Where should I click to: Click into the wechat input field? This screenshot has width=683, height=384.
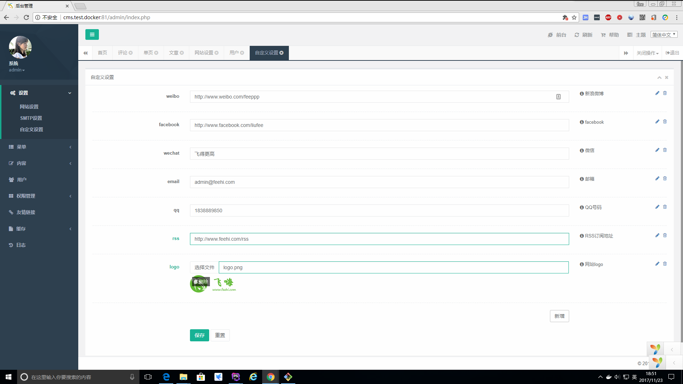(x=379, y=154)
